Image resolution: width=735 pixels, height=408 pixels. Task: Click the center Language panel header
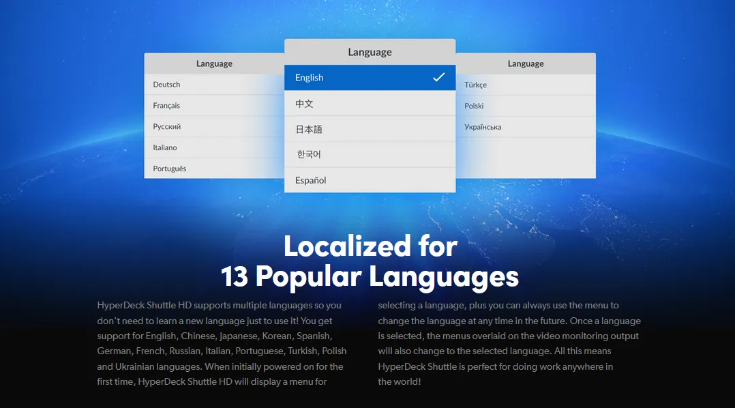click(x=370, y=52)
